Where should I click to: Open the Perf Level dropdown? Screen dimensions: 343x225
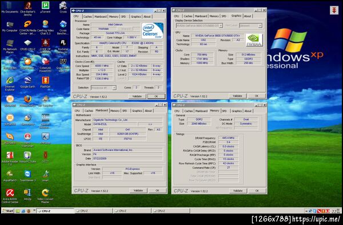[x=250, y=26]
